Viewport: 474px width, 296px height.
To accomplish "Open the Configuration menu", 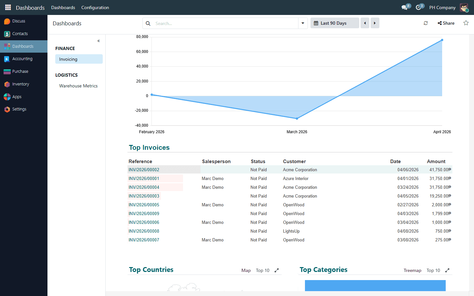I will [x=95, y=7].
